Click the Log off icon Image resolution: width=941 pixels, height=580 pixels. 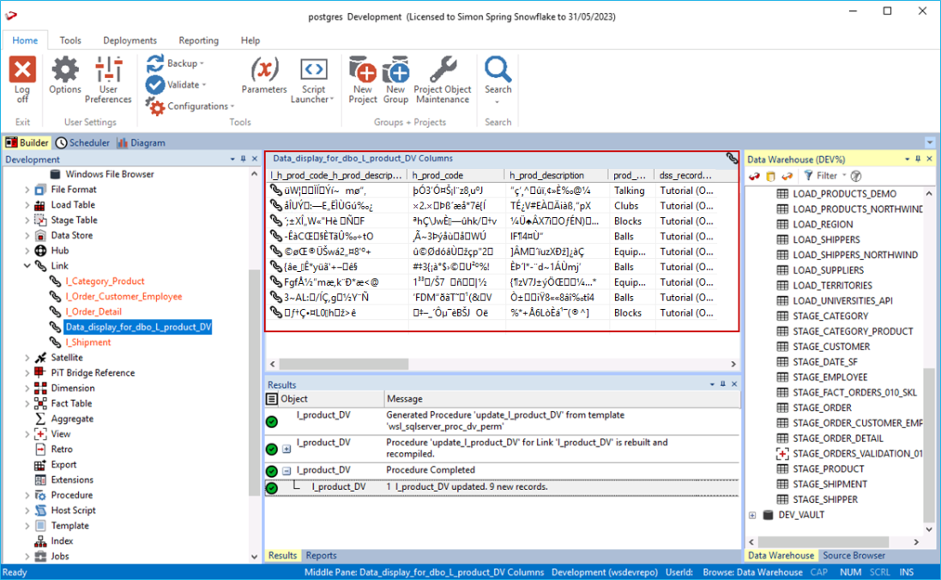[x=22, y=71]
